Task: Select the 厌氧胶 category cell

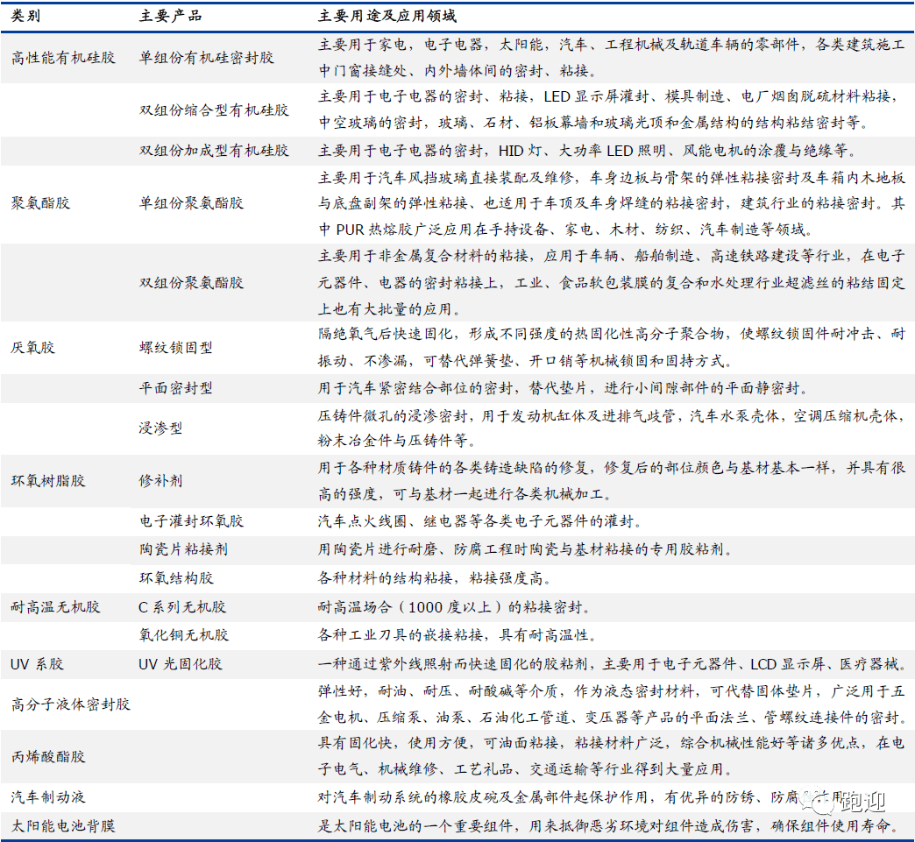Action: point(33,348)
